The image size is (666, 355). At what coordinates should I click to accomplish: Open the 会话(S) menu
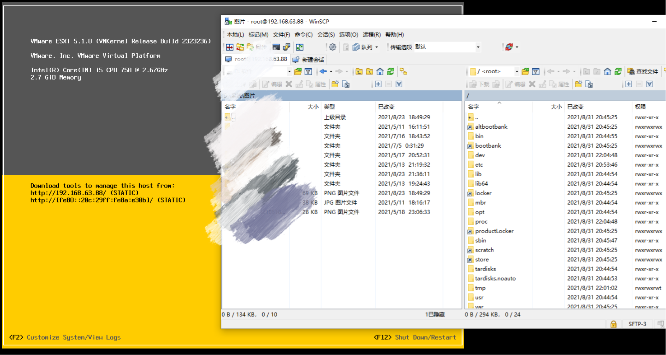(326, 35)
